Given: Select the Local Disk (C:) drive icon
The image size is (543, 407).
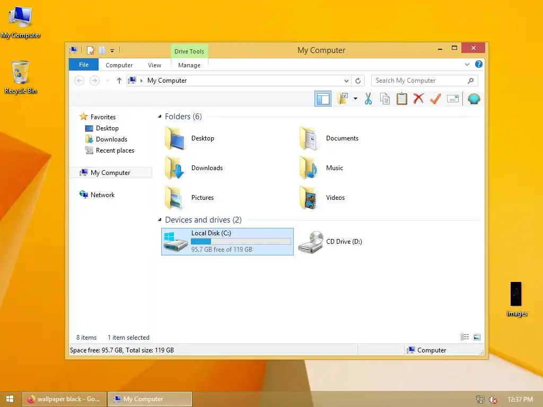Looking at the screenshot, I should pos(176,242).
